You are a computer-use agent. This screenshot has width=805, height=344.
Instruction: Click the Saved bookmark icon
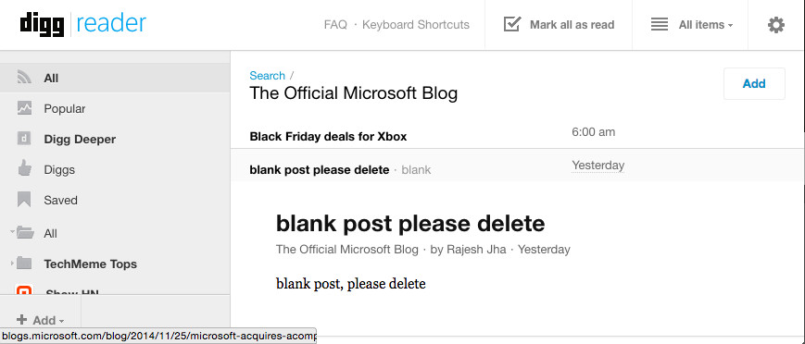24,200
